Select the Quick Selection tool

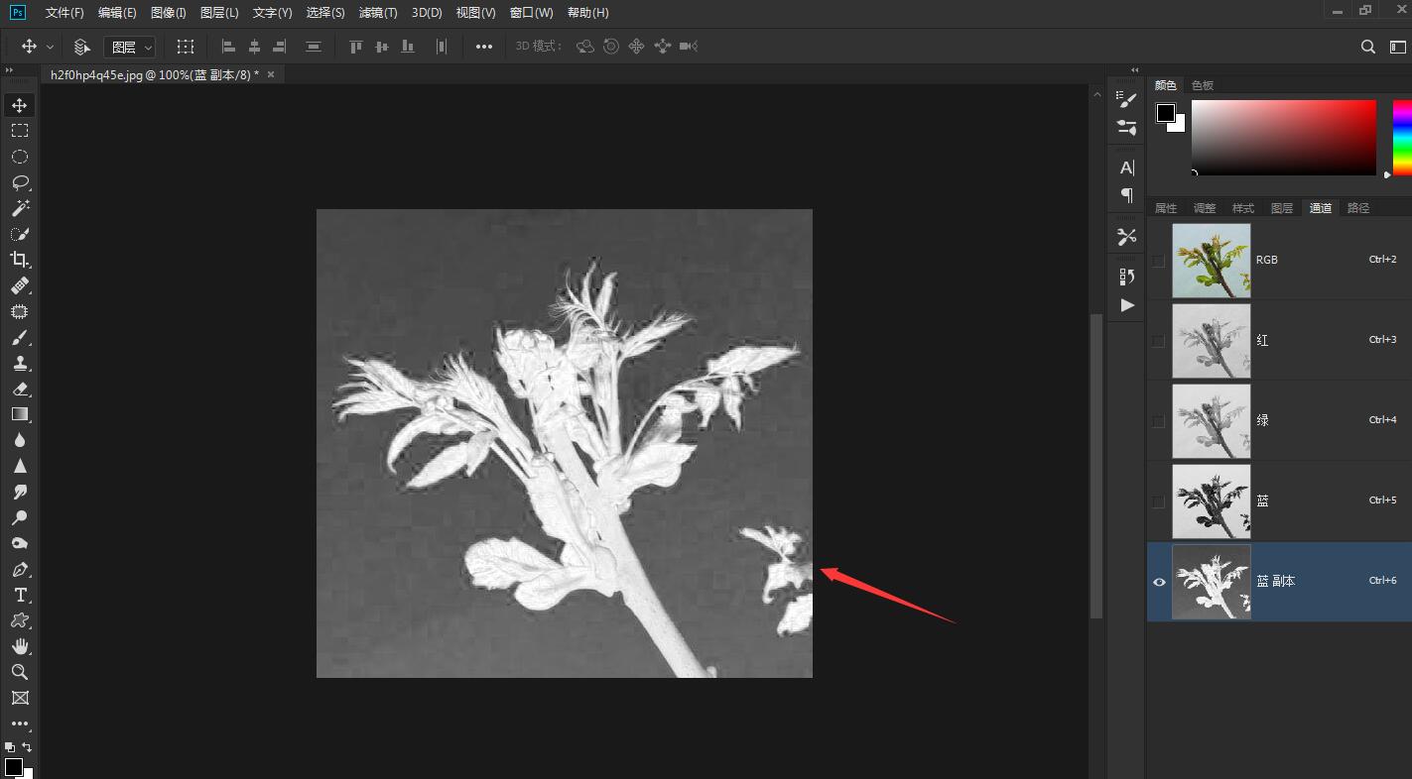click(20, 234)
